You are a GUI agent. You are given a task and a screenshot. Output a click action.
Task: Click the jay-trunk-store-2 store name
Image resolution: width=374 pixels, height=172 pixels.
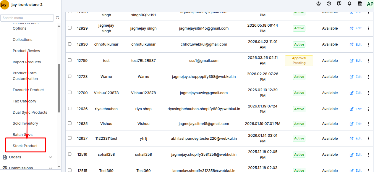27,5
